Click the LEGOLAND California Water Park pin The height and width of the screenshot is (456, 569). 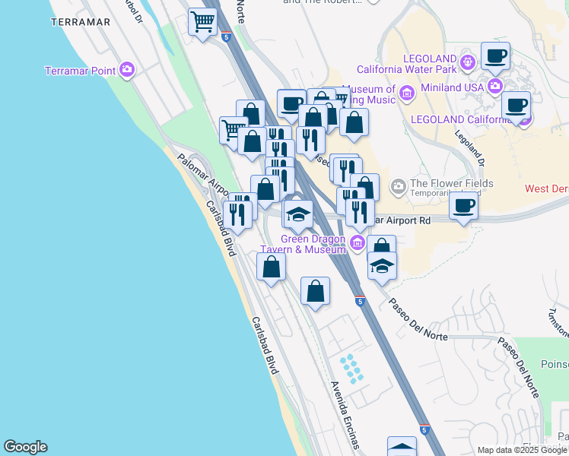[467, 62]
